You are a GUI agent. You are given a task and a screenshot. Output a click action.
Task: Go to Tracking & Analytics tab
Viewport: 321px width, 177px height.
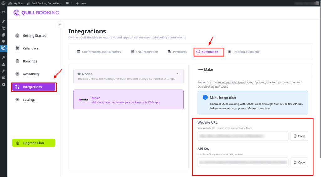(x=244, y=52)
